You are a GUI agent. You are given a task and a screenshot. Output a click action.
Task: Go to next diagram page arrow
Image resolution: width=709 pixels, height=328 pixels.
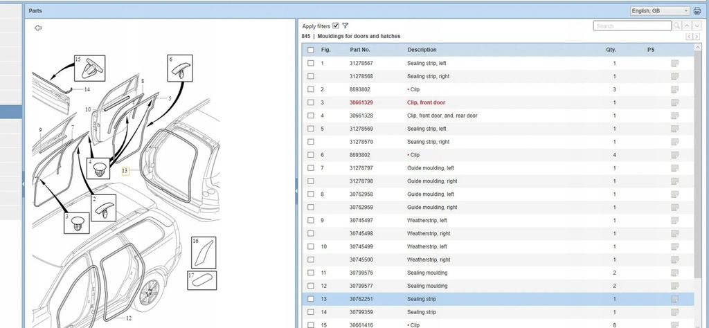694,37
